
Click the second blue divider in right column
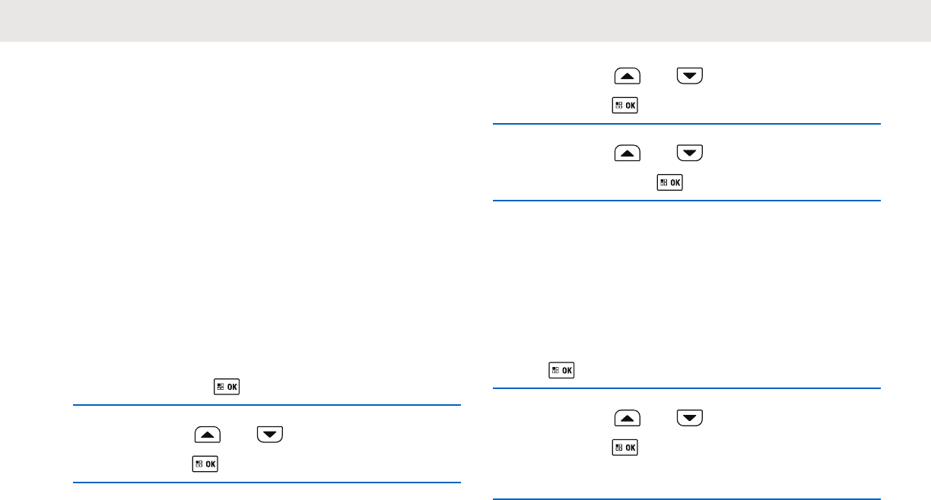pos(686,201)
